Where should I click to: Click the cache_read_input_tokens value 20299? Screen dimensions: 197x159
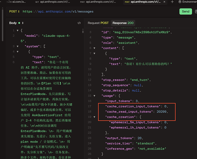click(x=162, y=112)
